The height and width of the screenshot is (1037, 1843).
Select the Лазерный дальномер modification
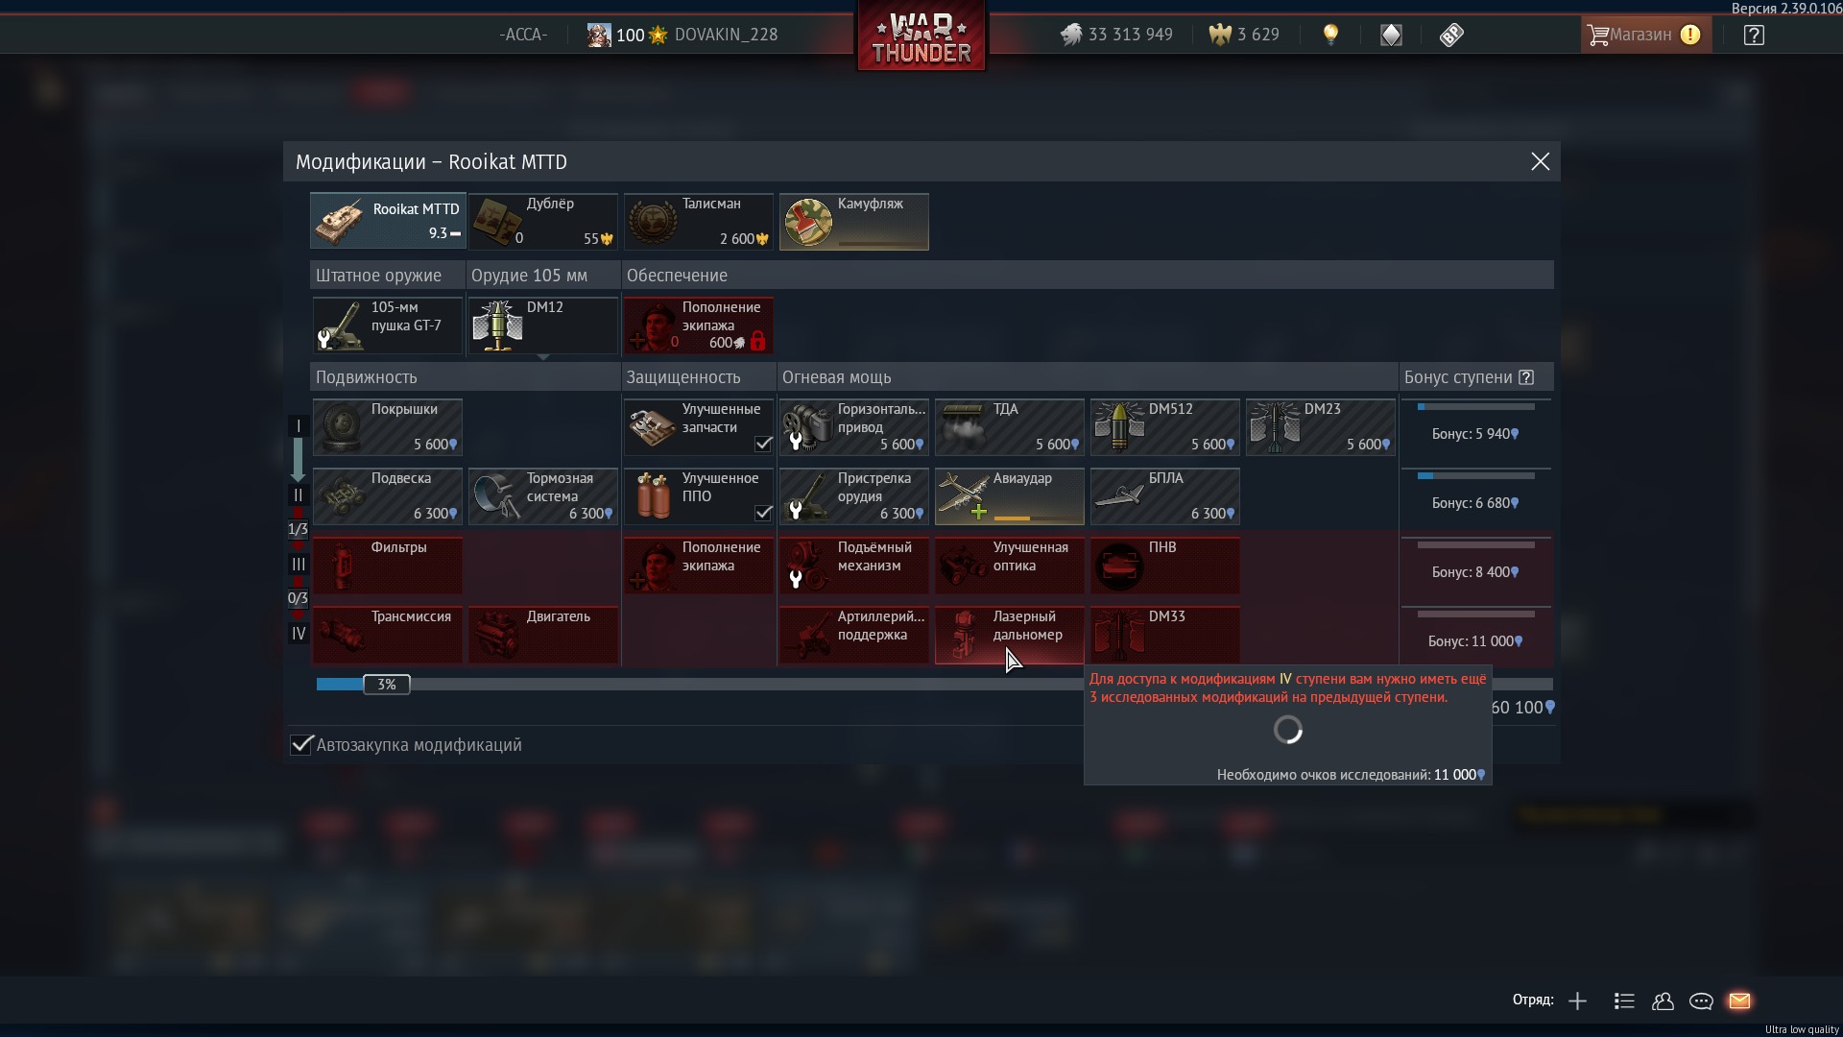[x=1010, y=635]
